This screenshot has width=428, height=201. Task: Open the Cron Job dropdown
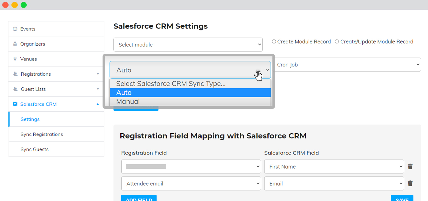pyautogui.click(x=348, y=65)
